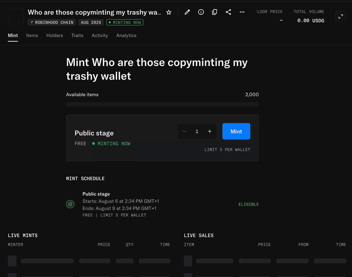Favorite the collection with the star icon

pyautogui.click(x=169, y=12)
